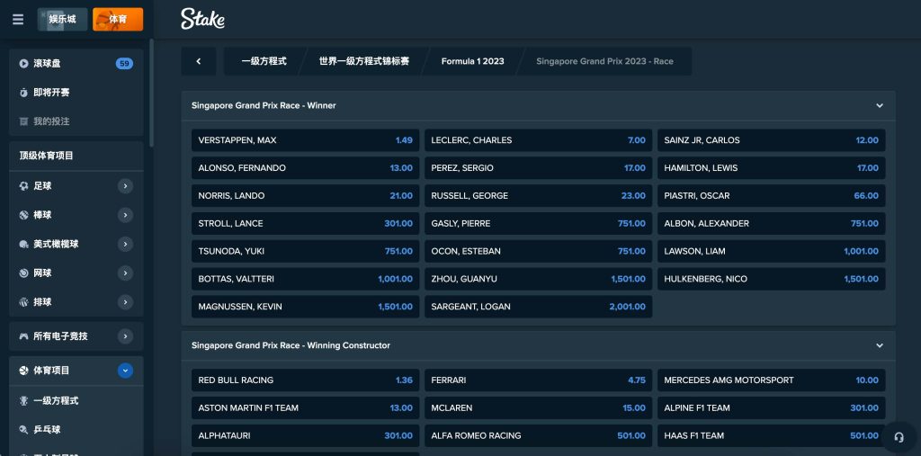Click the paddle icon beside 乒乓球

click(x=23, y=430)
